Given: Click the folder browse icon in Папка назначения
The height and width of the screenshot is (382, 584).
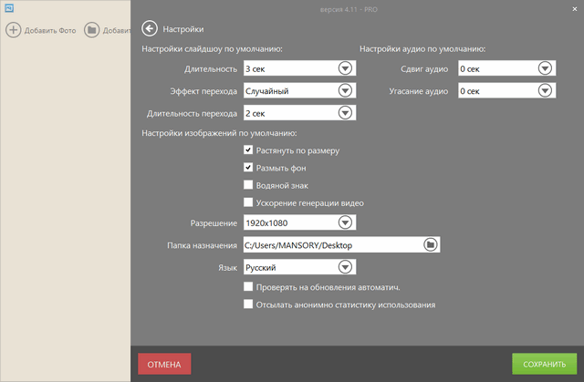Looking at the screenshot, I should point(431,245).
